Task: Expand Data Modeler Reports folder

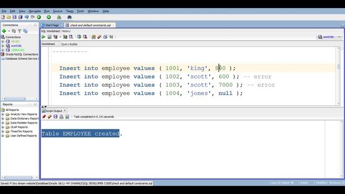Action: (x=3, y=123)
